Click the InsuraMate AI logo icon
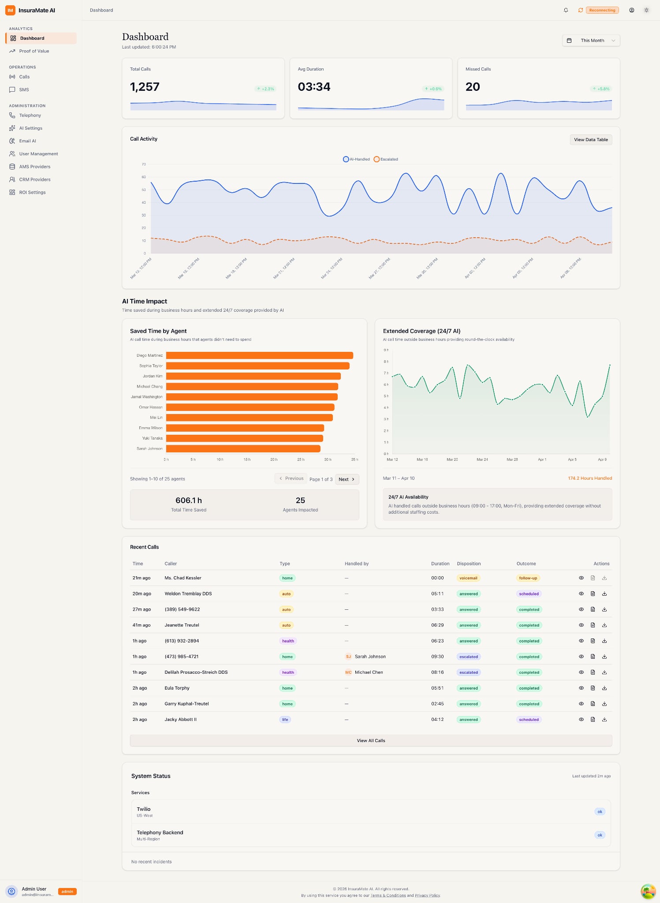Screen dimensions: 660x903 10,10
